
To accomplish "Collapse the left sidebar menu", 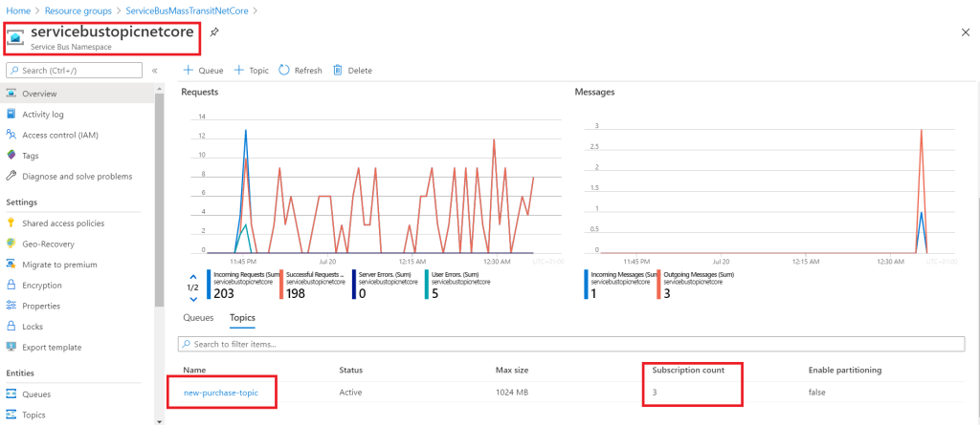I will (x=154, y=71).
